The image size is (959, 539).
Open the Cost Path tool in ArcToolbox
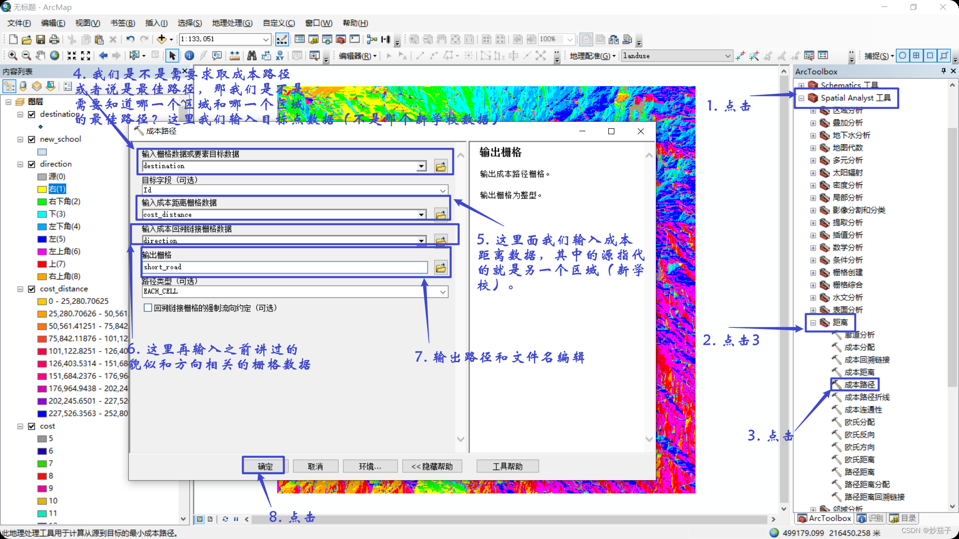click(x=859, y=385)
